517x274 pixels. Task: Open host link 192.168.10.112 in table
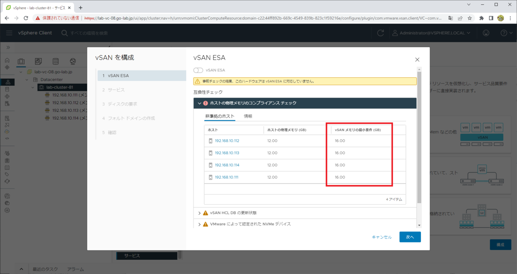click(x=227, y=141)
